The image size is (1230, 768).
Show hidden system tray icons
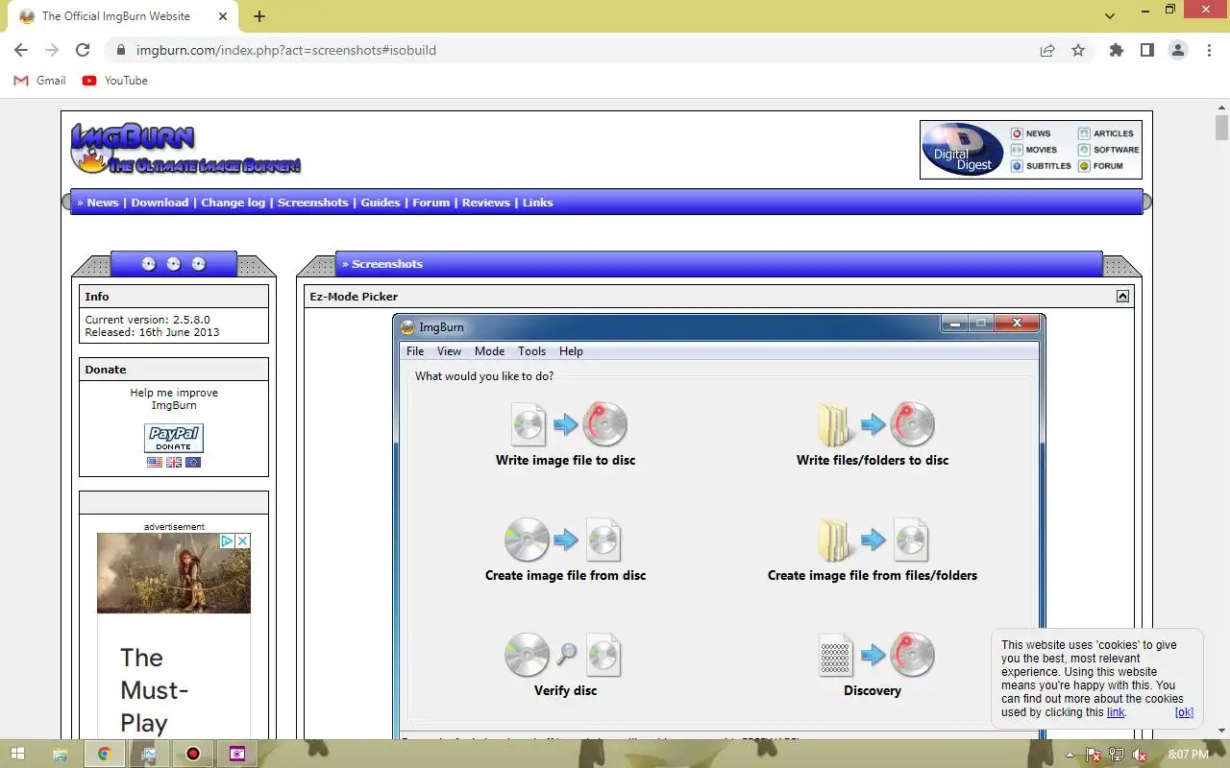point(1071,755)
